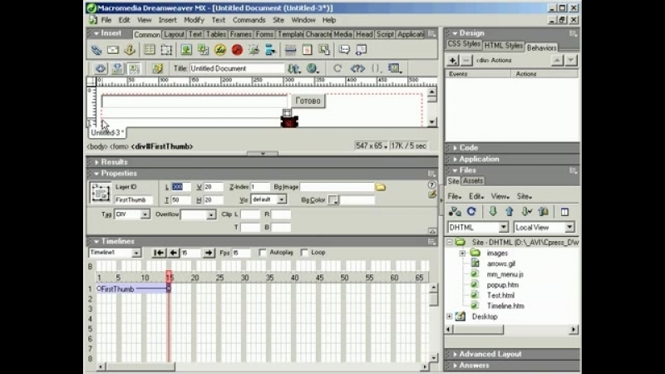Viewport: 665px width, 374px height.
Task: Open the Commands menu
Action: tap(249, 20)
